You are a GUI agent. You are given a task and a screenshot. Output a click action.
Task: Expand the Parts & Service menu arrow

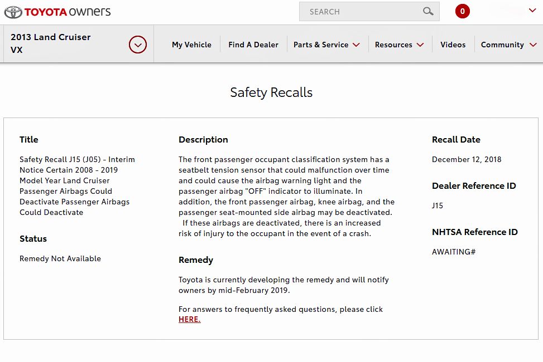coord(356,45)
